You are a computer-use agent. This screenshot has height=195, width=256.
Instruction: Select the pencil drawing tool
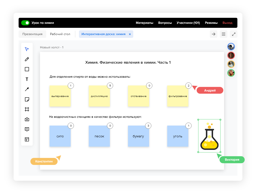[27, 59]
